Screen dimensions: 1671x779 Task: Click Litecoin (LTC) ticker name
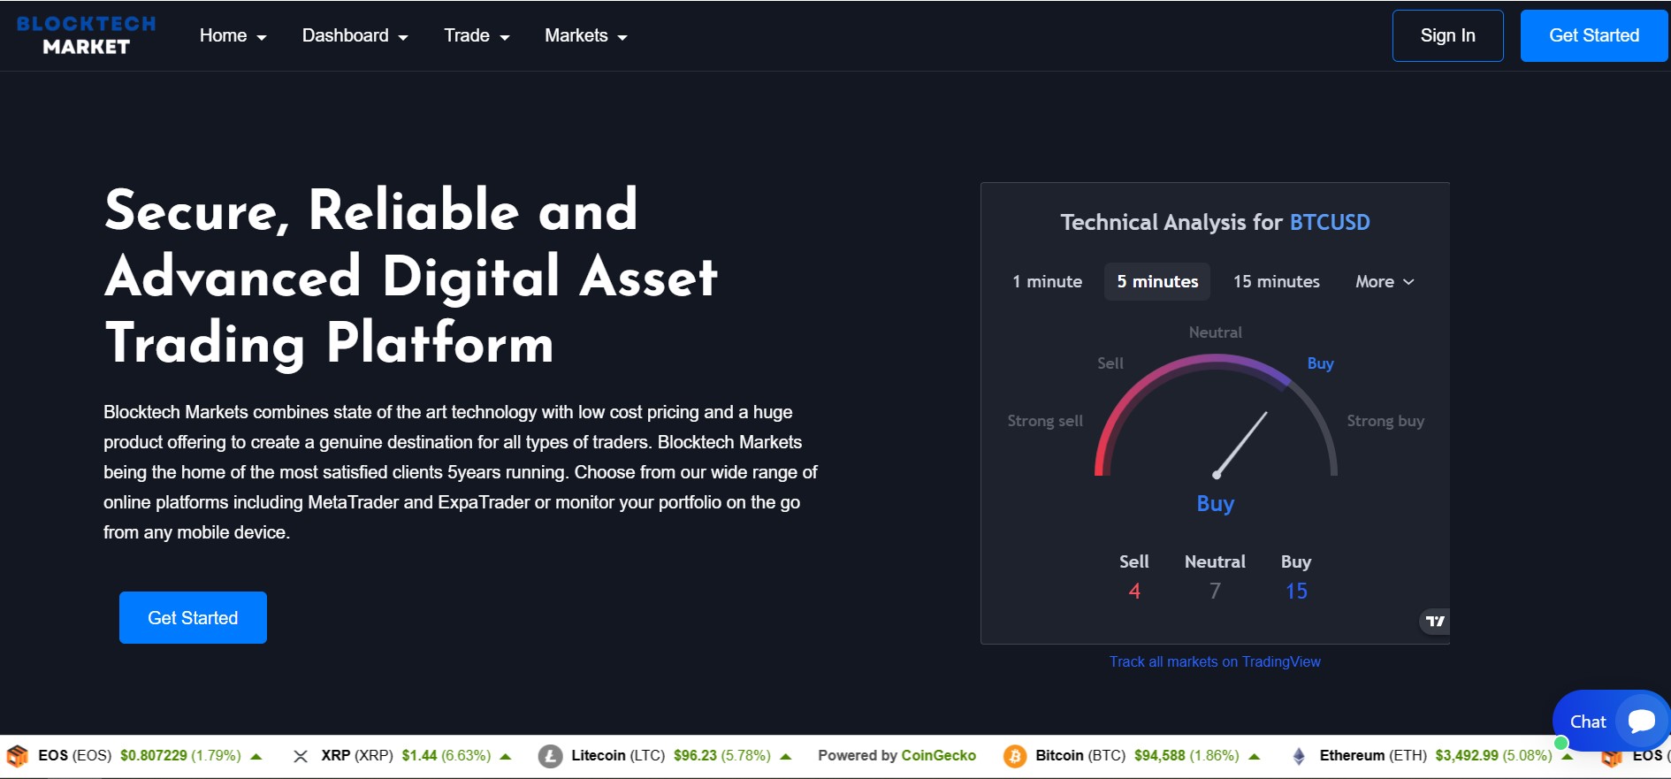pos(618,755)
